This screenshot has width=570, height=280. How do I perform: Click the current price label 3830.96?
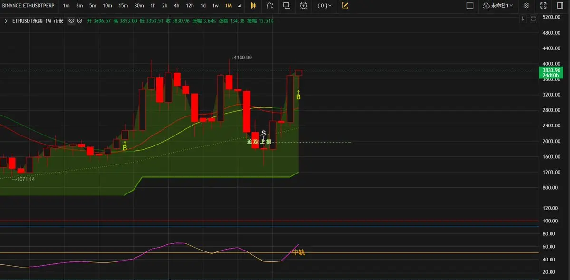coord(551,70)
